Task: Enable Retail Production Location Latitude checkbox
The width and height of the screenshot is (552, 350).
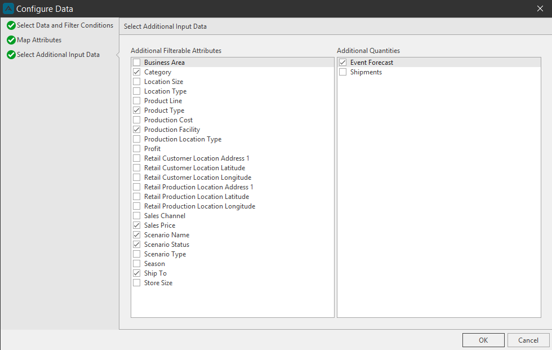Action: (x=136, y=197)
